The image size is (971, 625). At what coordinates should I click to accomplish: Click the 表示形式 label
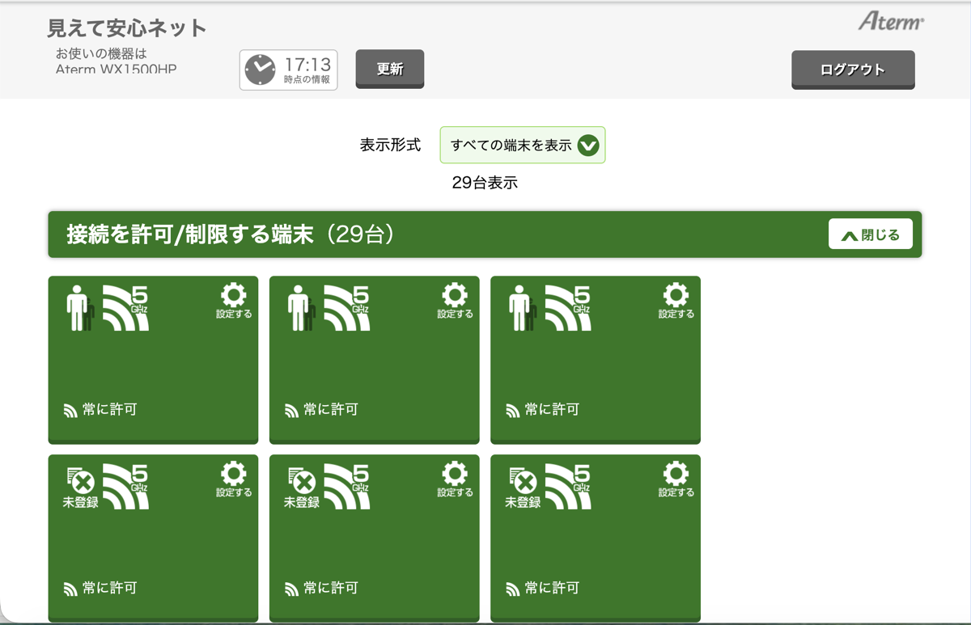pos(390,146)
